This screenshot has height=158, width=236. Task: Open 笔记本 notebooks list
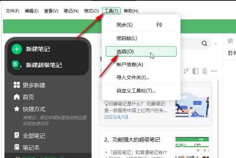pos(31,148)
